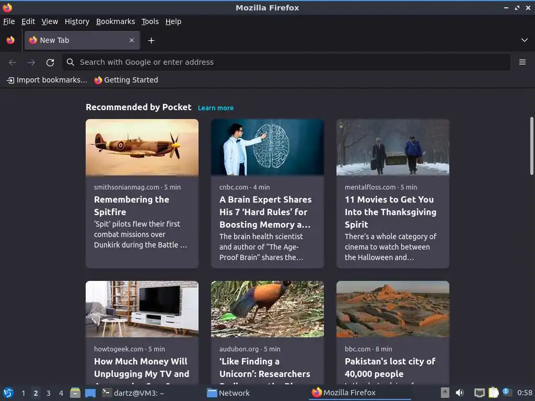
Task: Open the pheasant bird article image
Action: point(267,309)
